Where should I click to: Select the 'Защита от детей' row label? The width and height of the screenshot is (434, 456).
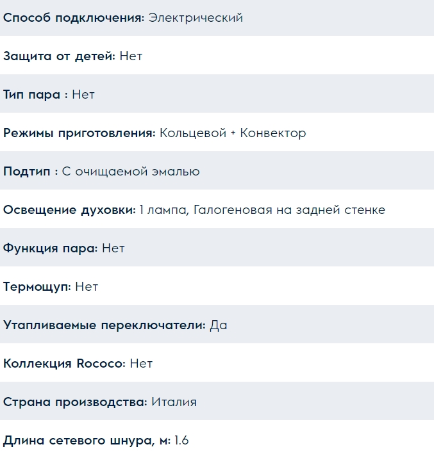(x=60, y=56)
